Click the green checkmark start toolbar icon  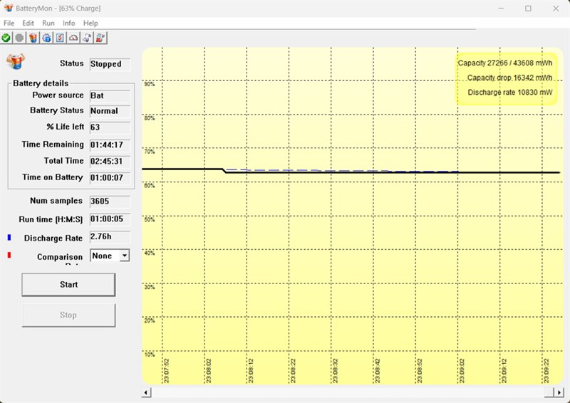click(x=6, y=38)
